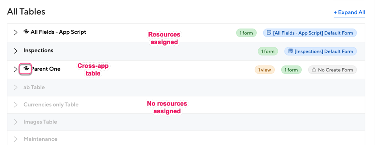Screen dimensions: 375x145
Task: Click the + Expand All link
Action: [349, 12]
